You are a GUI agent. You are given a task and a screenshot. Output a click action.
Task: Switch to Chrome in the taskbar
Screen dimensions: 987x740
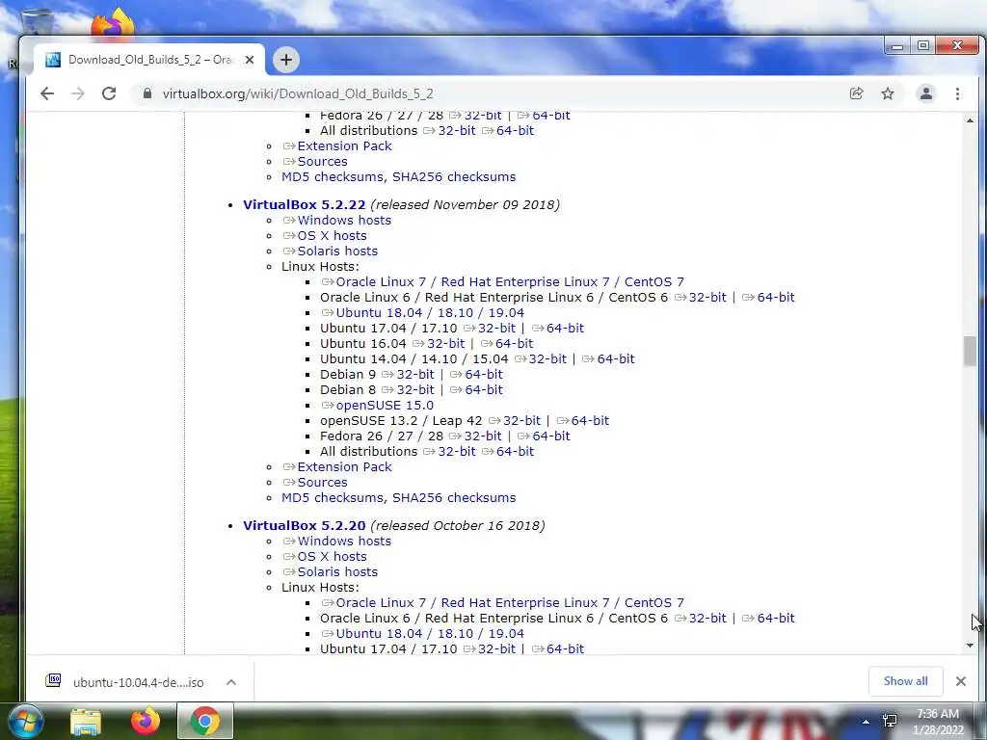click(x=204, y=721)
